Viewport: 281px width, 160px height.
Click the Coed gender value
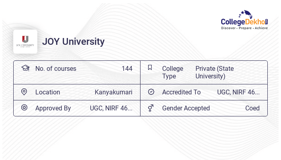(x=252, y=108)
